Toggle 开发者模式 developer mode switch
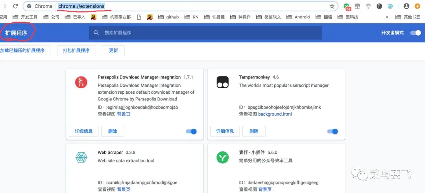This screenshot has height=193, width=425. [415, 33]
